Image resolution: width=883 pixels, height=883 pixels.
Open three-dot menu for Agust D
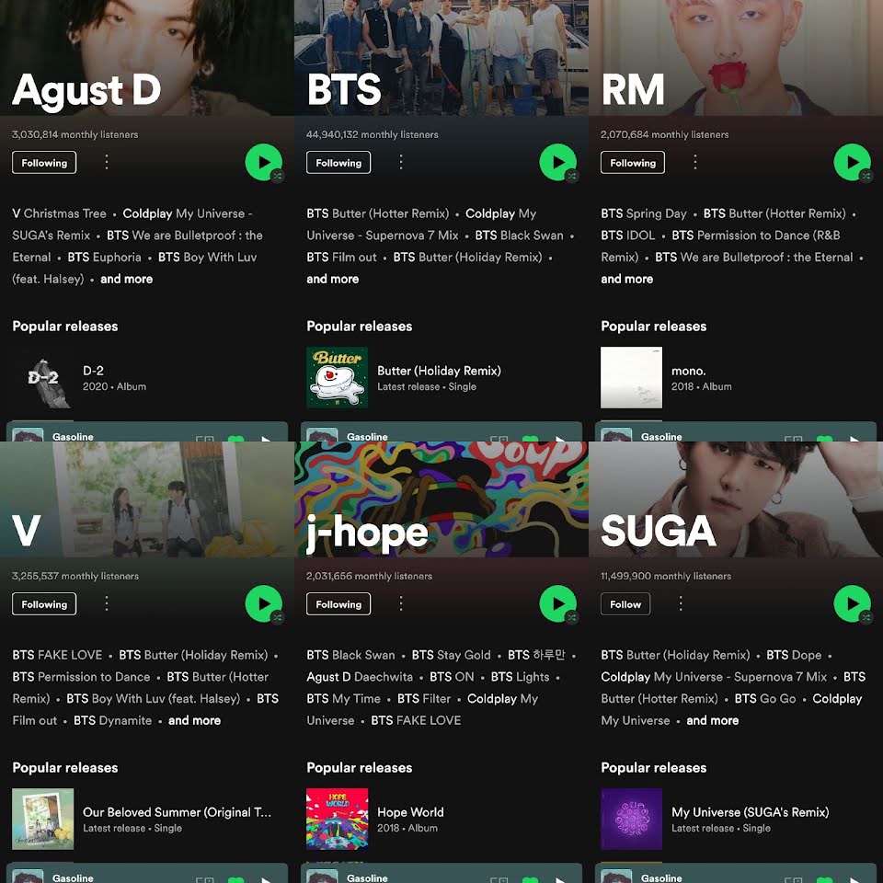[x=107, y=162]
